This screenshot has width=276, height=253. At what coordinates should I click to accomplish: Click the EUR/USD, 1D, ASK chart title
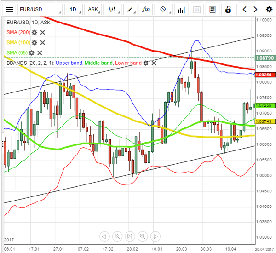pos(29,23)
